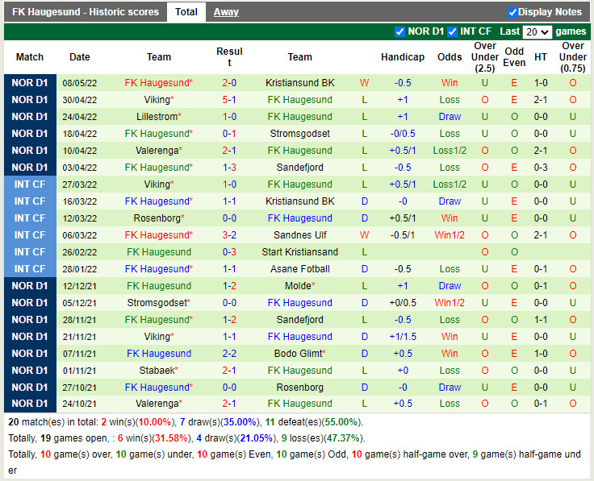Open Rosenborg on the 12/03/22 row
The image size is (594, 481).
[159, 218]
